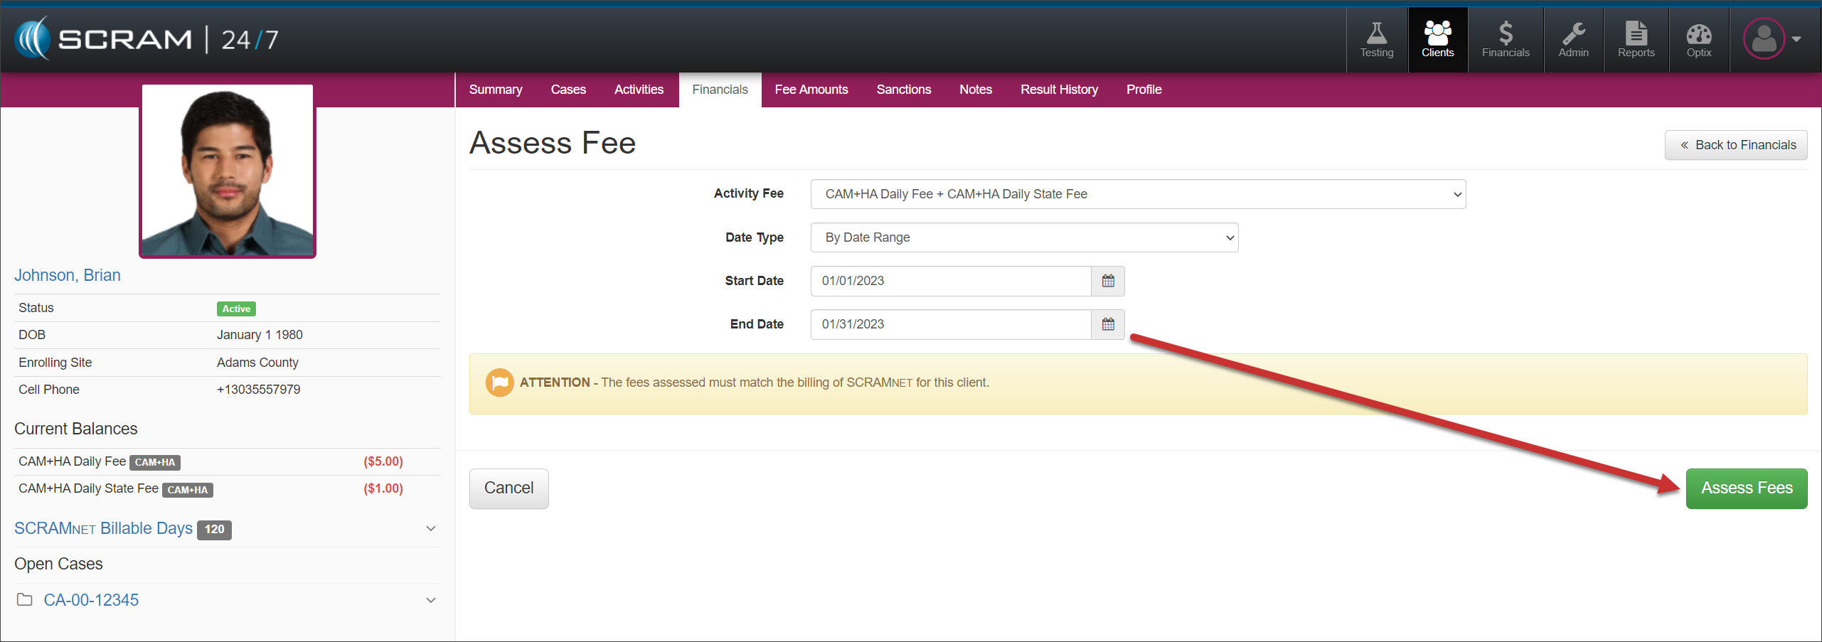This screenshot has width=1822, height=642.
Task: Switch to the Sanctions tab
Action: (x=903, y=90)
